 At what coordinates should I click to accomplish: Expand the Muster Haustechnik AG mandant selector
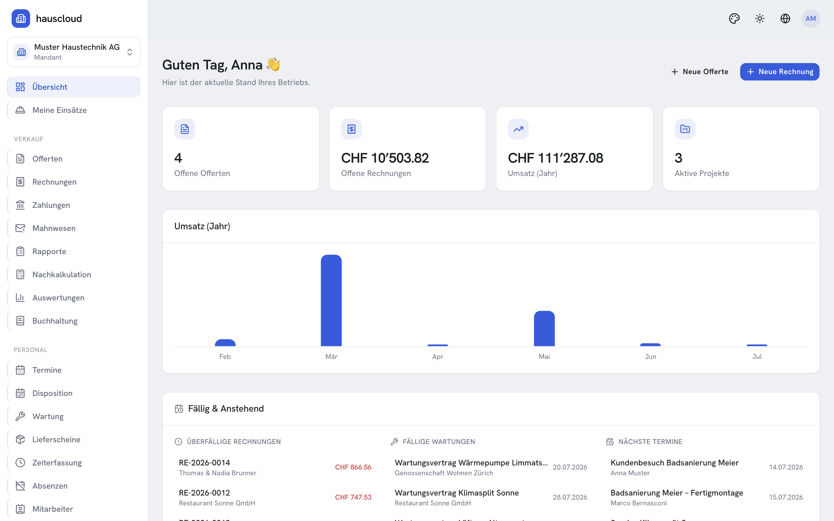coord(74,52)
